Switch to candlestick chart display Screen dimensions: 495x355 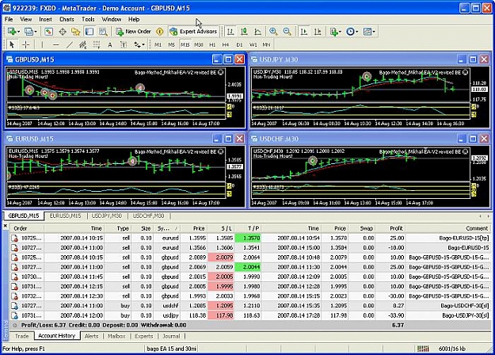pos(244,31)
